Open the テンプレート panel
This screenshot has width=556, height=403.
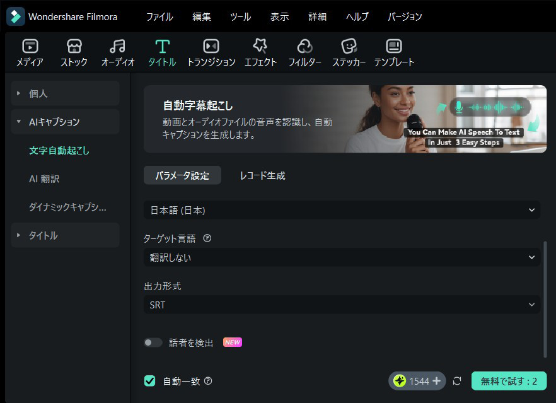(393, 52)
